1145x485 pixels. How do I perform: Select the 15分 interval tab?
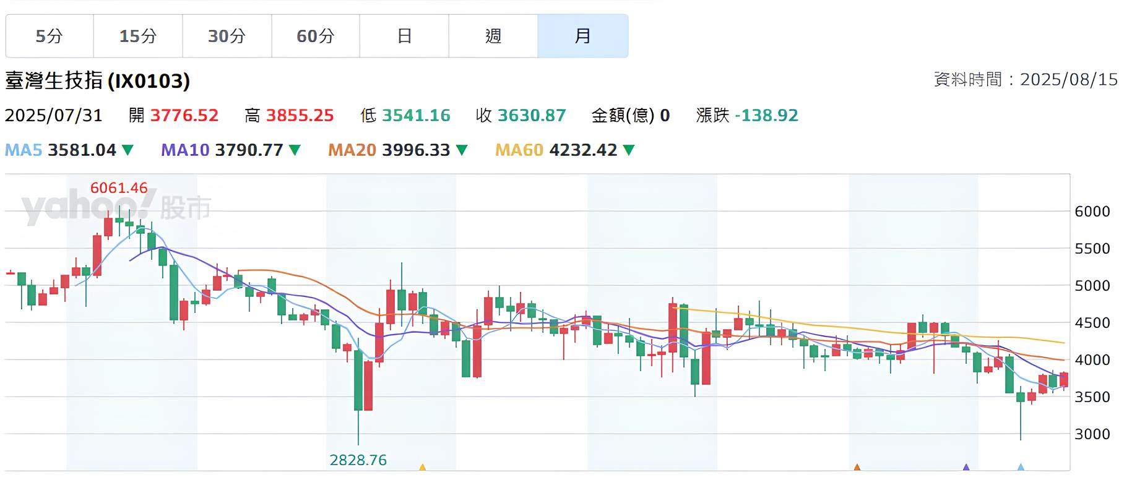coord(138,36)
